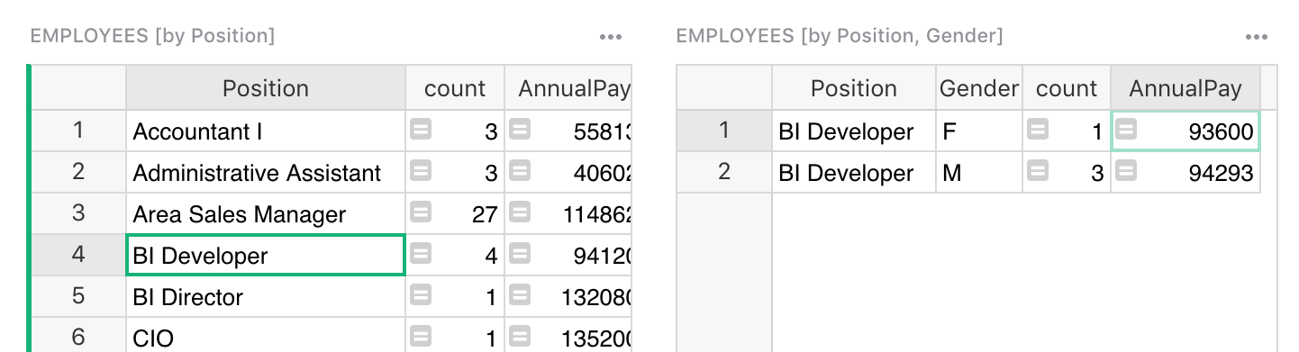
Task: Click formula icon in Area Sales Manager AnnualPay cell
Action: (x=520, y=213)
